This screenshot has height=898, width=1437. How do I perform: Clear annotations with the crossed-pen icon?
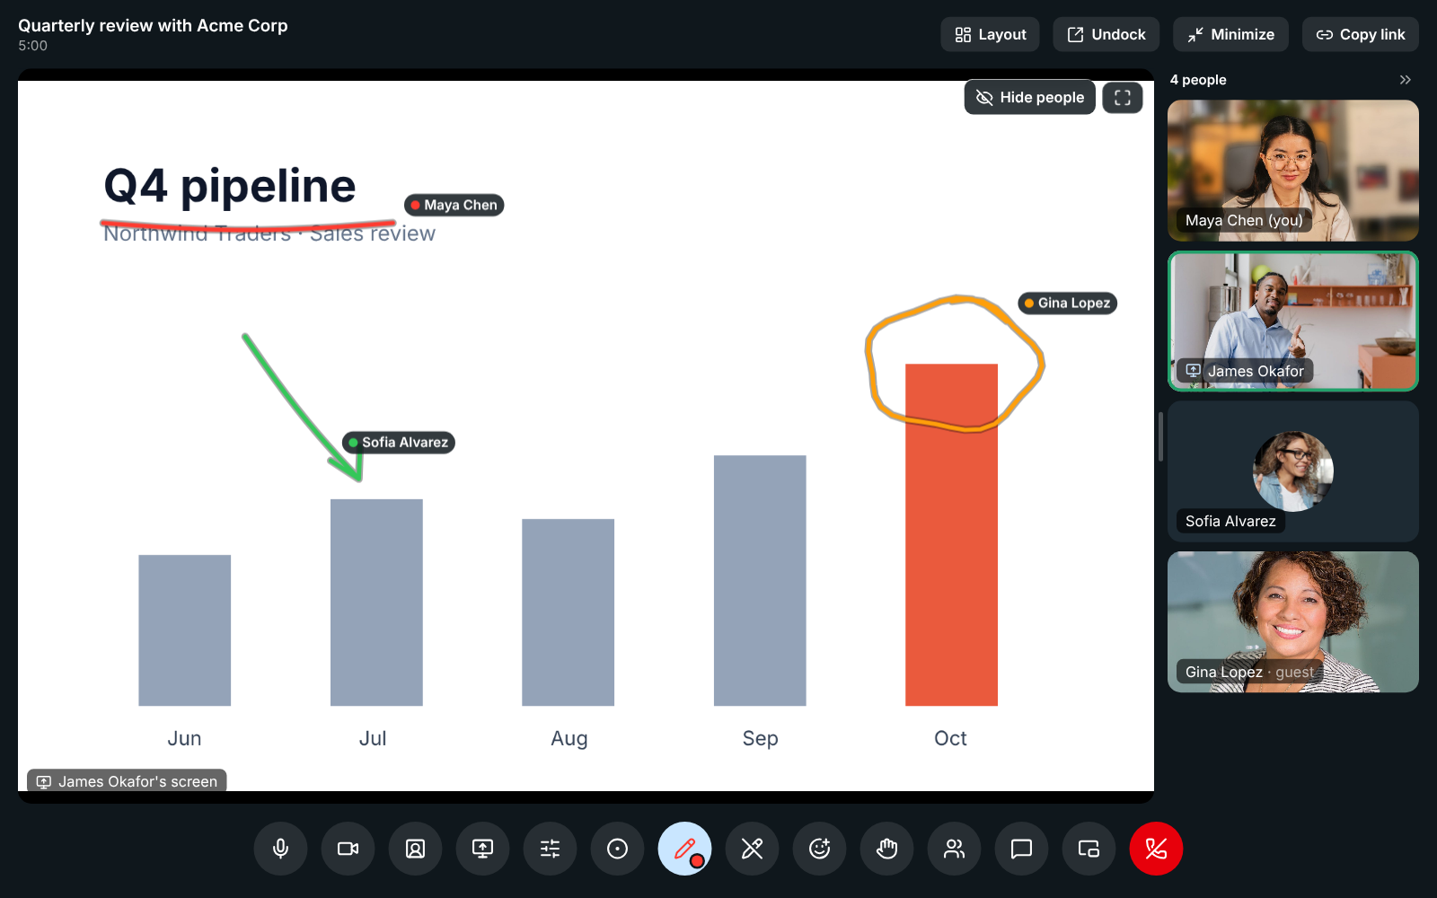click(752, 849)
